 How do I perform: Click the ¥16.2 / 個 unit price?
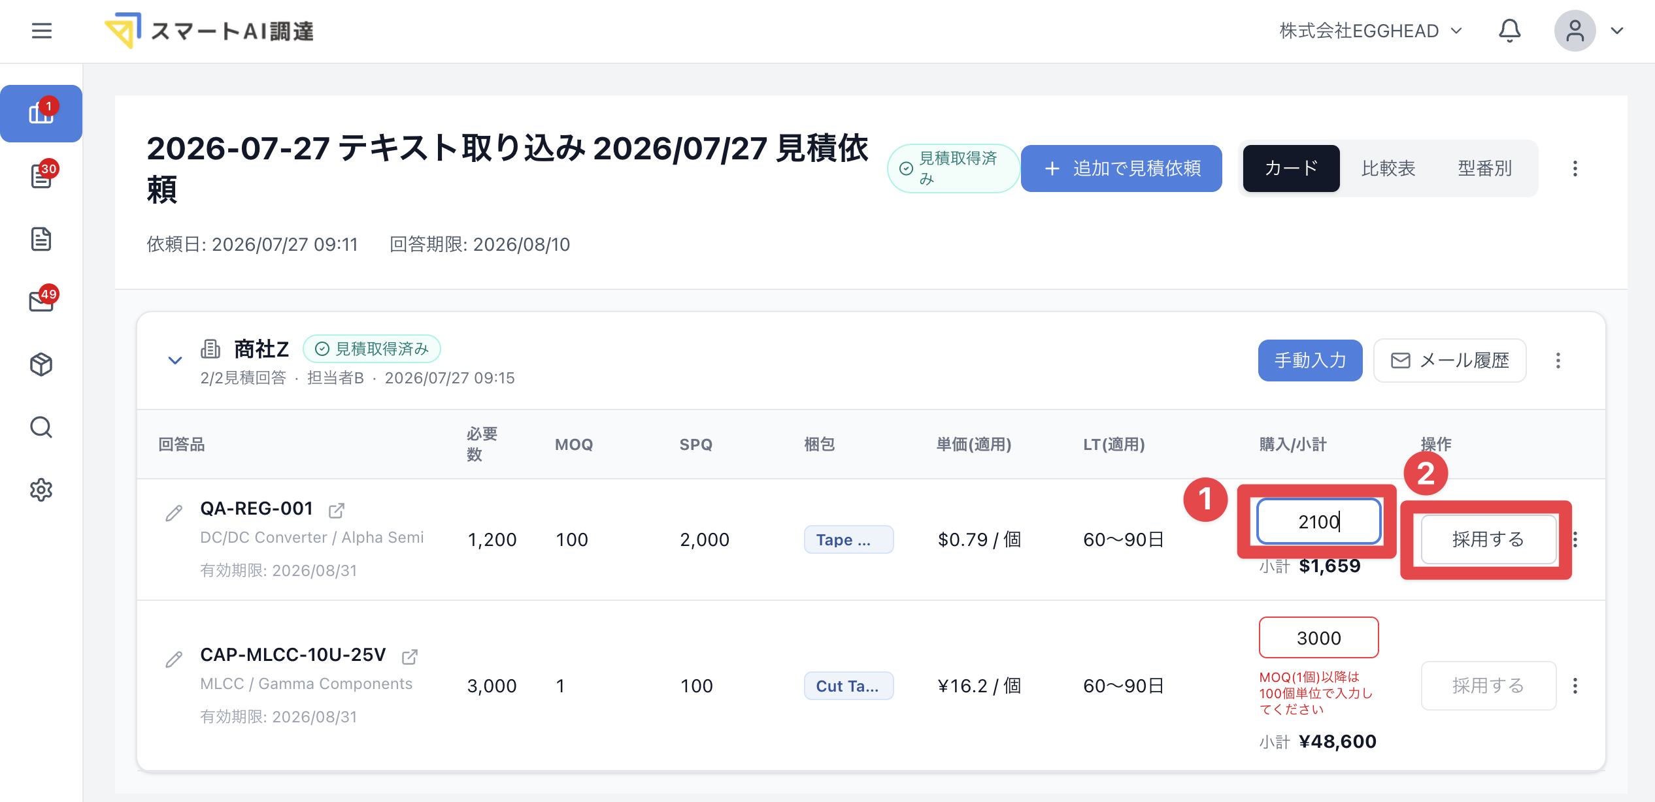979,686
